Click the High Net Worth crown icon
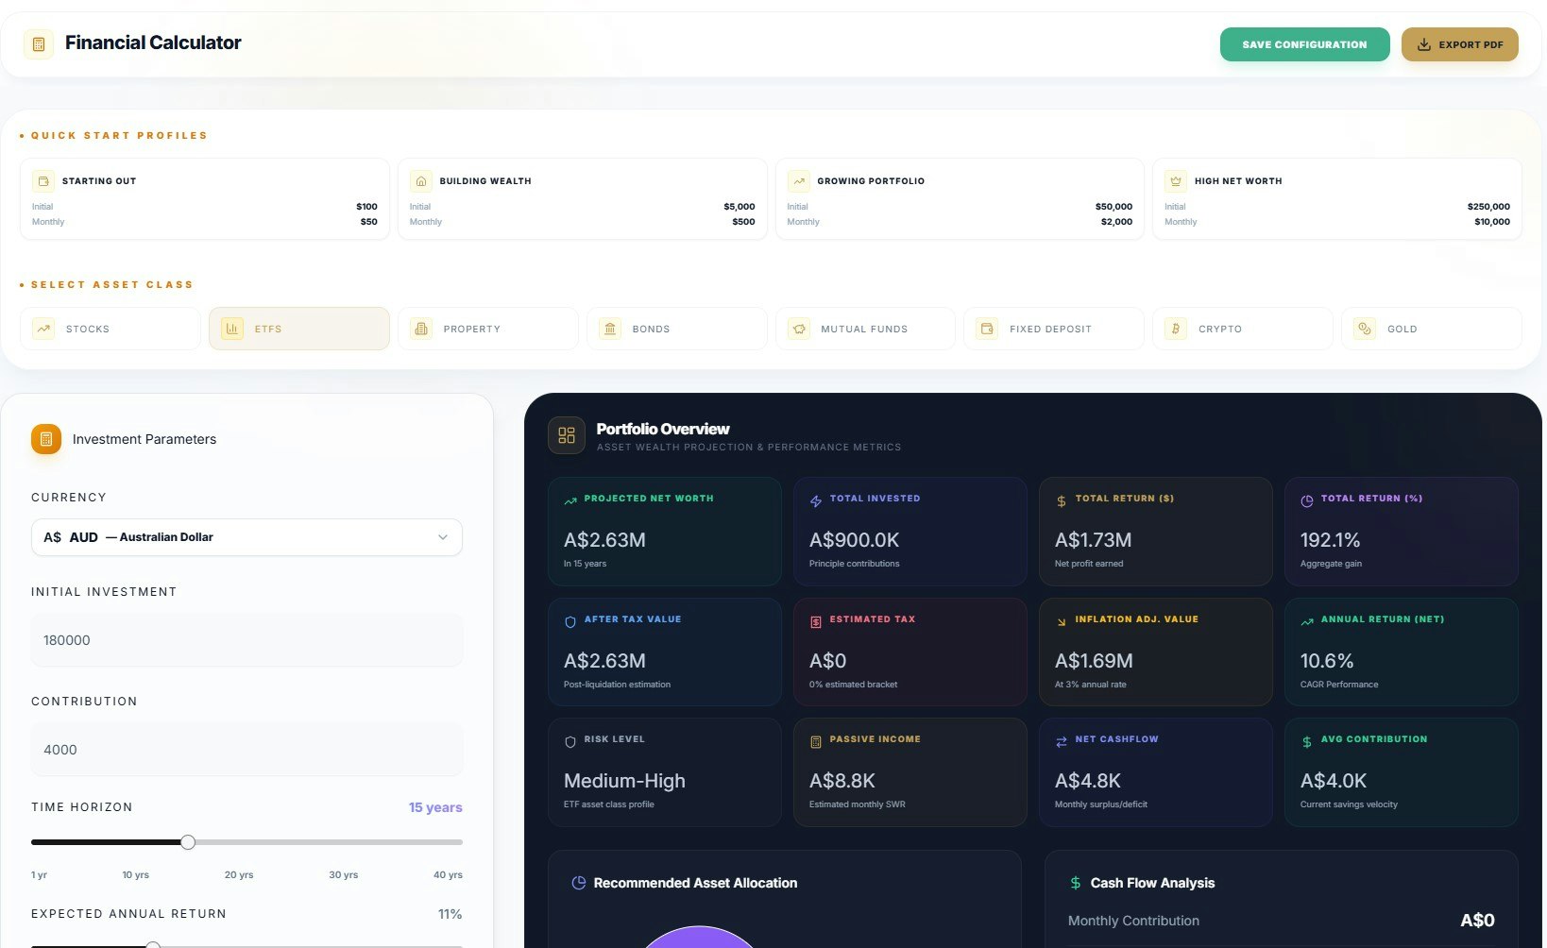 [1176, 180]
